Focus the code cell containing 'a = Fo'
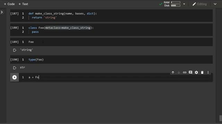The image size is (222, 124). [116, 77]
